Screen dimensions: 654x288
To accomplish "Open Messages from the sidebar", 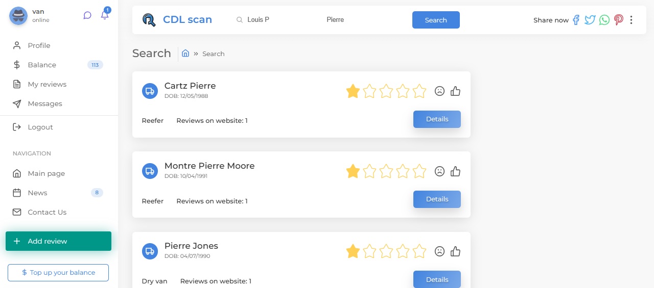I will (x=45, y=103).
